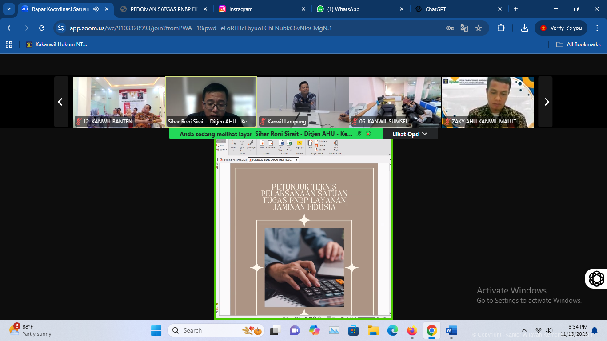
Task: Show next participants with the right arrow
Action: pyautogui.click(x=547, y=102)
